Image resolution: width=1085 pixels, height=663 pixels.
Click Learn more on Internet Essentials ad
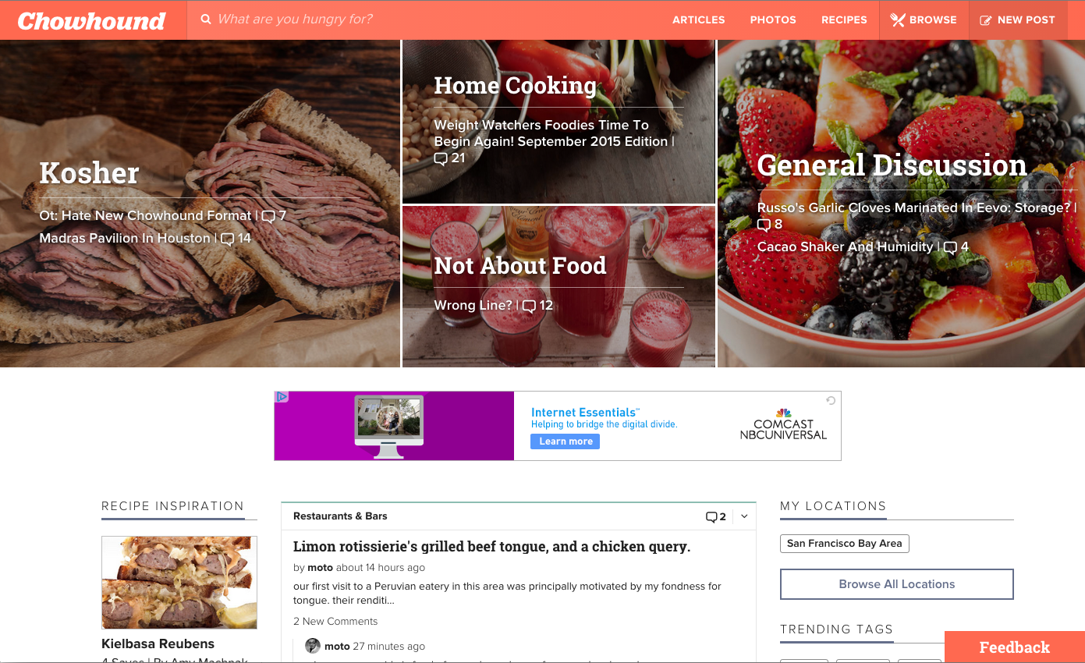tap(566, 441)
